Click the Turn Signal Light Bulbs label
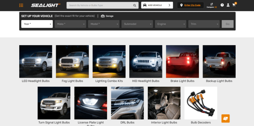 click(x=54, y=123)
